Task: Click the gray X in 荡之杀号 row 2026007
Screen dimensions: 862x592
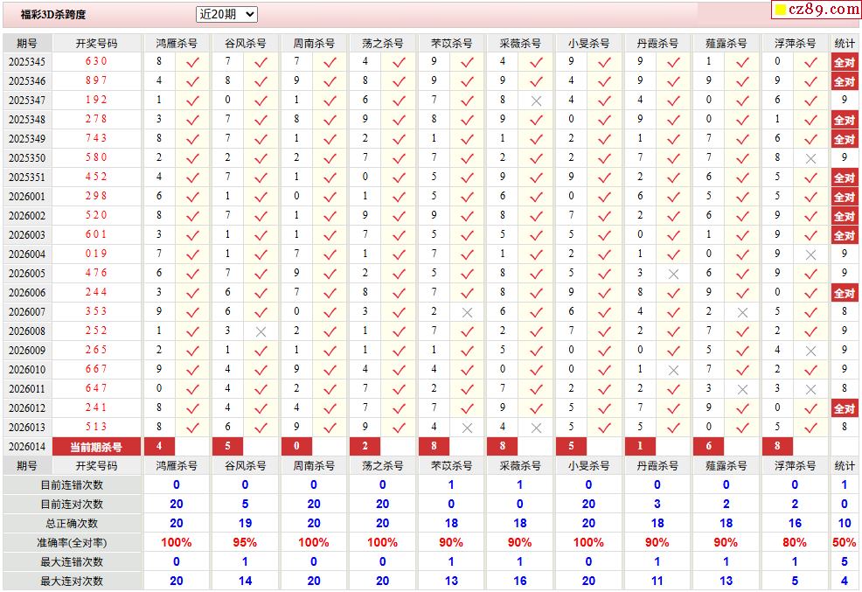Action: (x=467, y=312)
